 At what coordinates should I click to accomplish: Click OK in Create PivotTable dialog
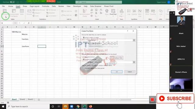tap(117, 72)
